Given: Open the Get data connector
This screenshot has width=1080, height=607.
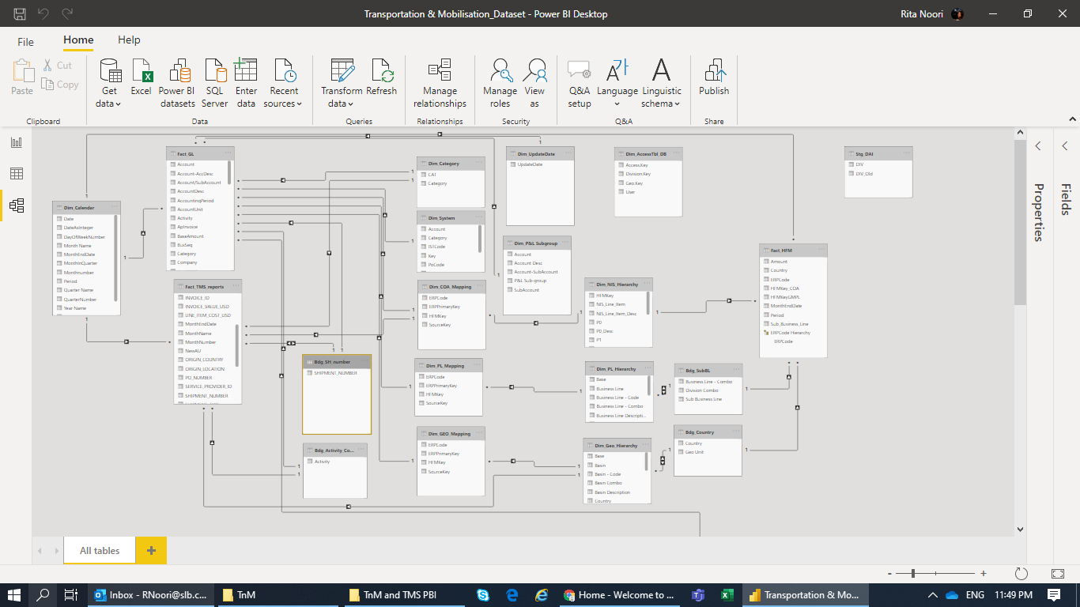Looking at the screenshot, I should tap(109, 83).
